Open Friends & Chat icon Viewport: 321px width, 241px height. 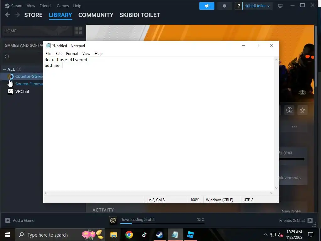[310, 220]
